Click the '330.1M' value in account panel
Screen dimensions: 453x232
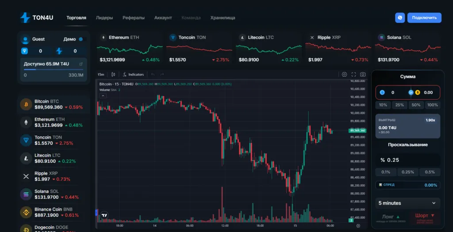point(76,75)
